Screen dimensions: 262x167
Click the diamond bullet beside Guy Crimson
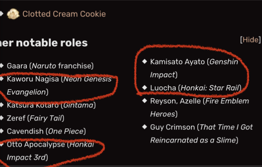pos(145,127)
